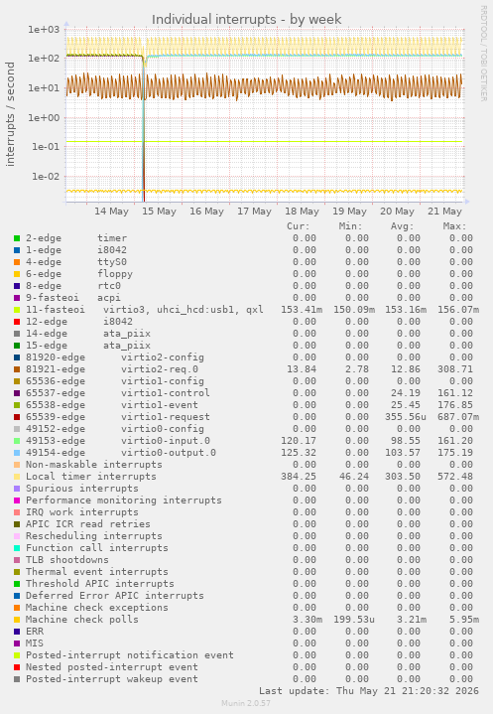
Task: Click the light yellow Local timer interrupts swatch
Action: [17, 477]
